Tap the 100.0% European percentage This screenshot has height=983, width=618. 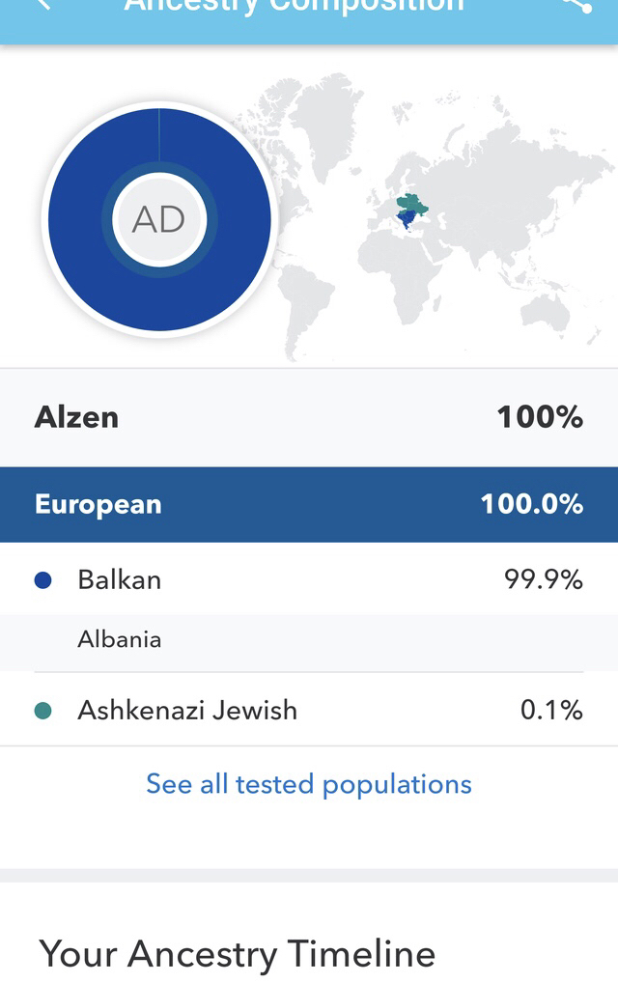click(x=531, y=504)
